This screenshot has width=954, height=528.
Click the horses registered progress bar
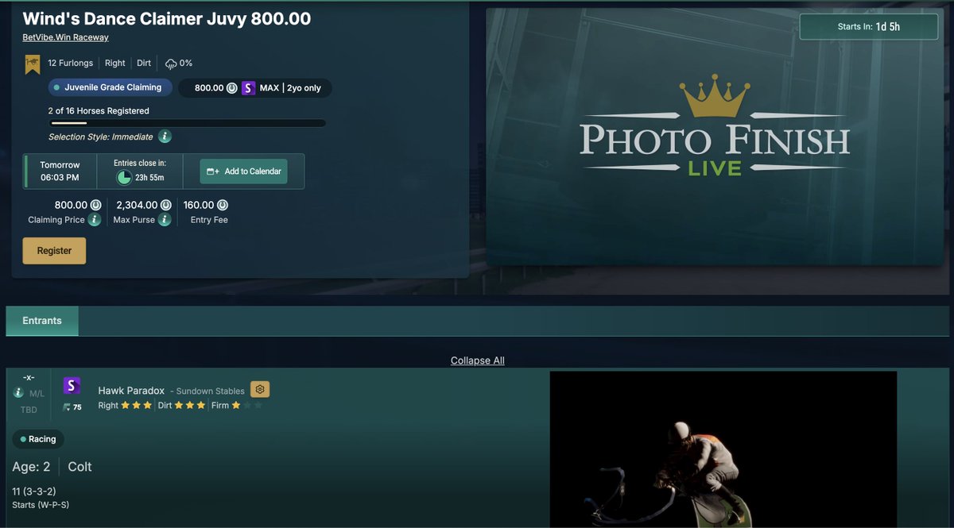pyautogui.click(x=187, y=123)
